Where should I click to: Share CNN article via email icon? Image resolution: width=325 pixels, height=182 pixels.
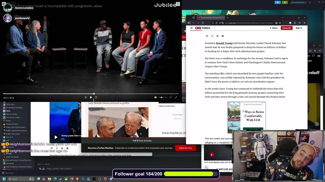point(207,36)
